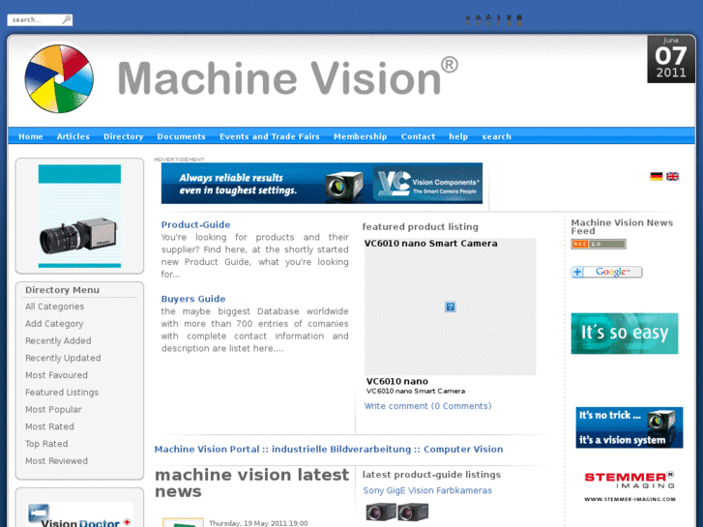Image resolution: width=703 pixels, height=527 pixels.
Task: Open the Buyers Guide link
Action: 193,299
